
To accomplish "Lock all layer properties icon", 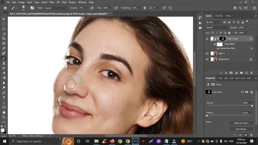I will pos(229,33).
